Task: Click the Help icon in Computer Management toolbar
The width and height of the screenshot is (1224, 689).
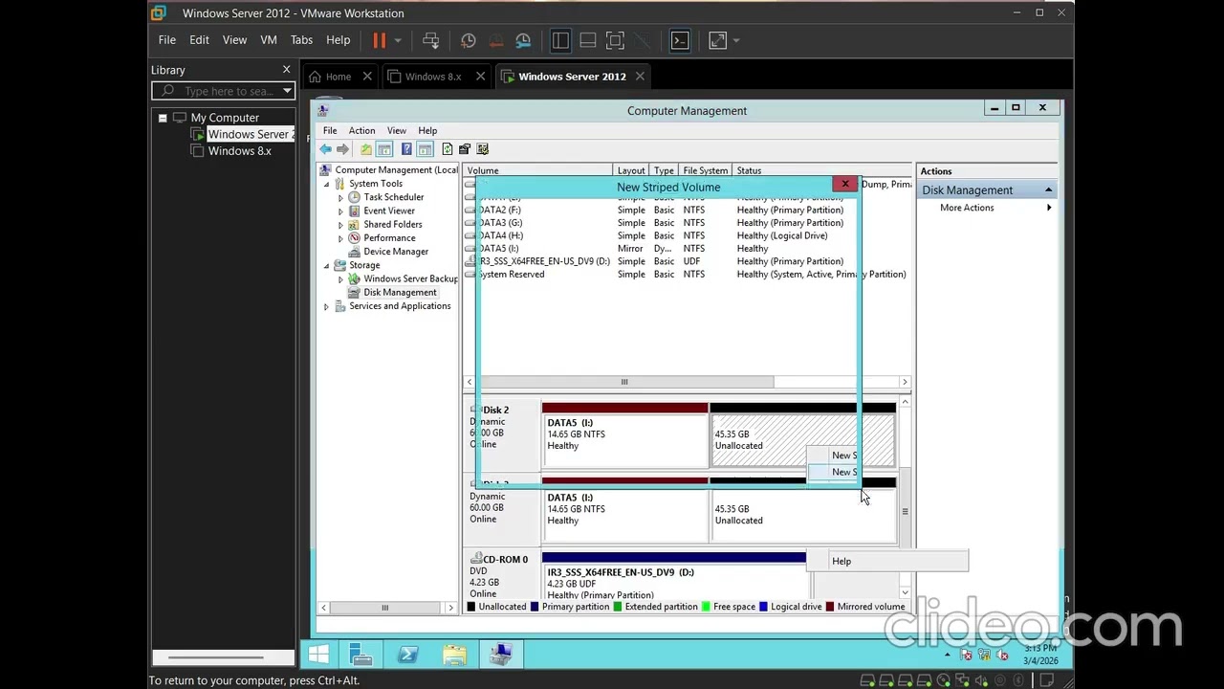Action: click(406, 149)
